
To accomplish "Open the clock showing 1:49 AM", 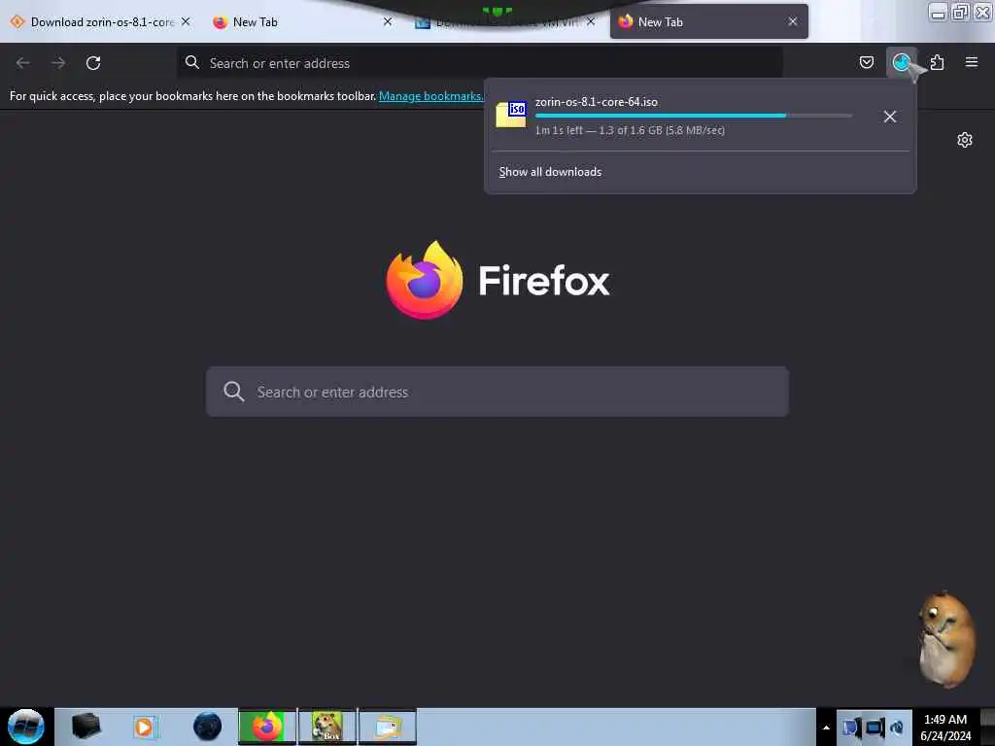I will [x=945, y=727].
